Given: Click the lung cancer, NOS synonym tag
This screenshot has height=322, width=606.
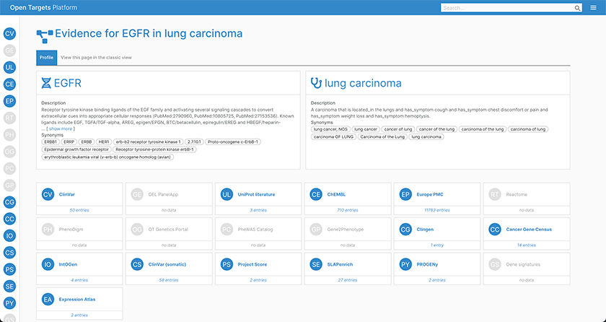Looking at the screenshot, I should point(330,129).
